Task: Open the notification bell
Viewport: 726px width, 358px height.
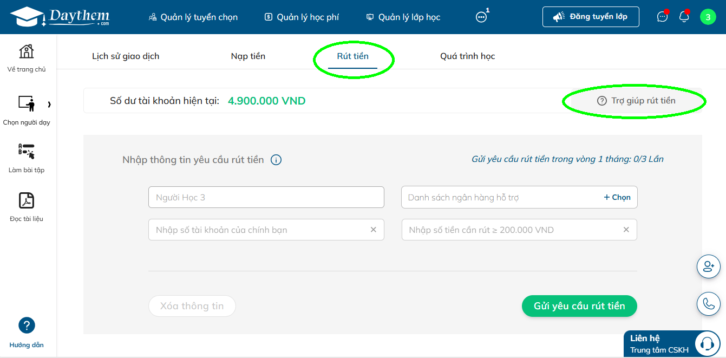Action: point(684,17)
